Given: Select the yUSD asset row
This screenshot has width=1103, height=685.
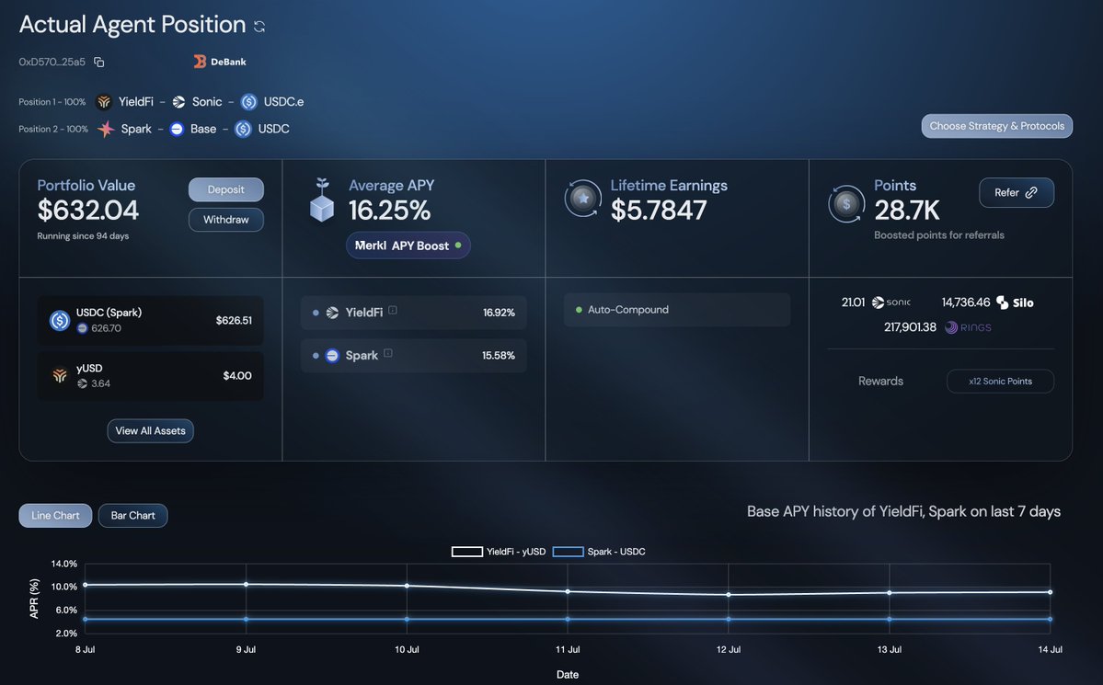Looking at the screenshot, I should click(x=151, y=376).
